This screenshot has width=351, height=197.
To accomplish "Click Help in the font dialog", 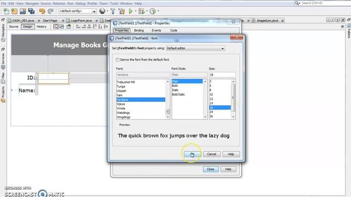I will 231,154.
